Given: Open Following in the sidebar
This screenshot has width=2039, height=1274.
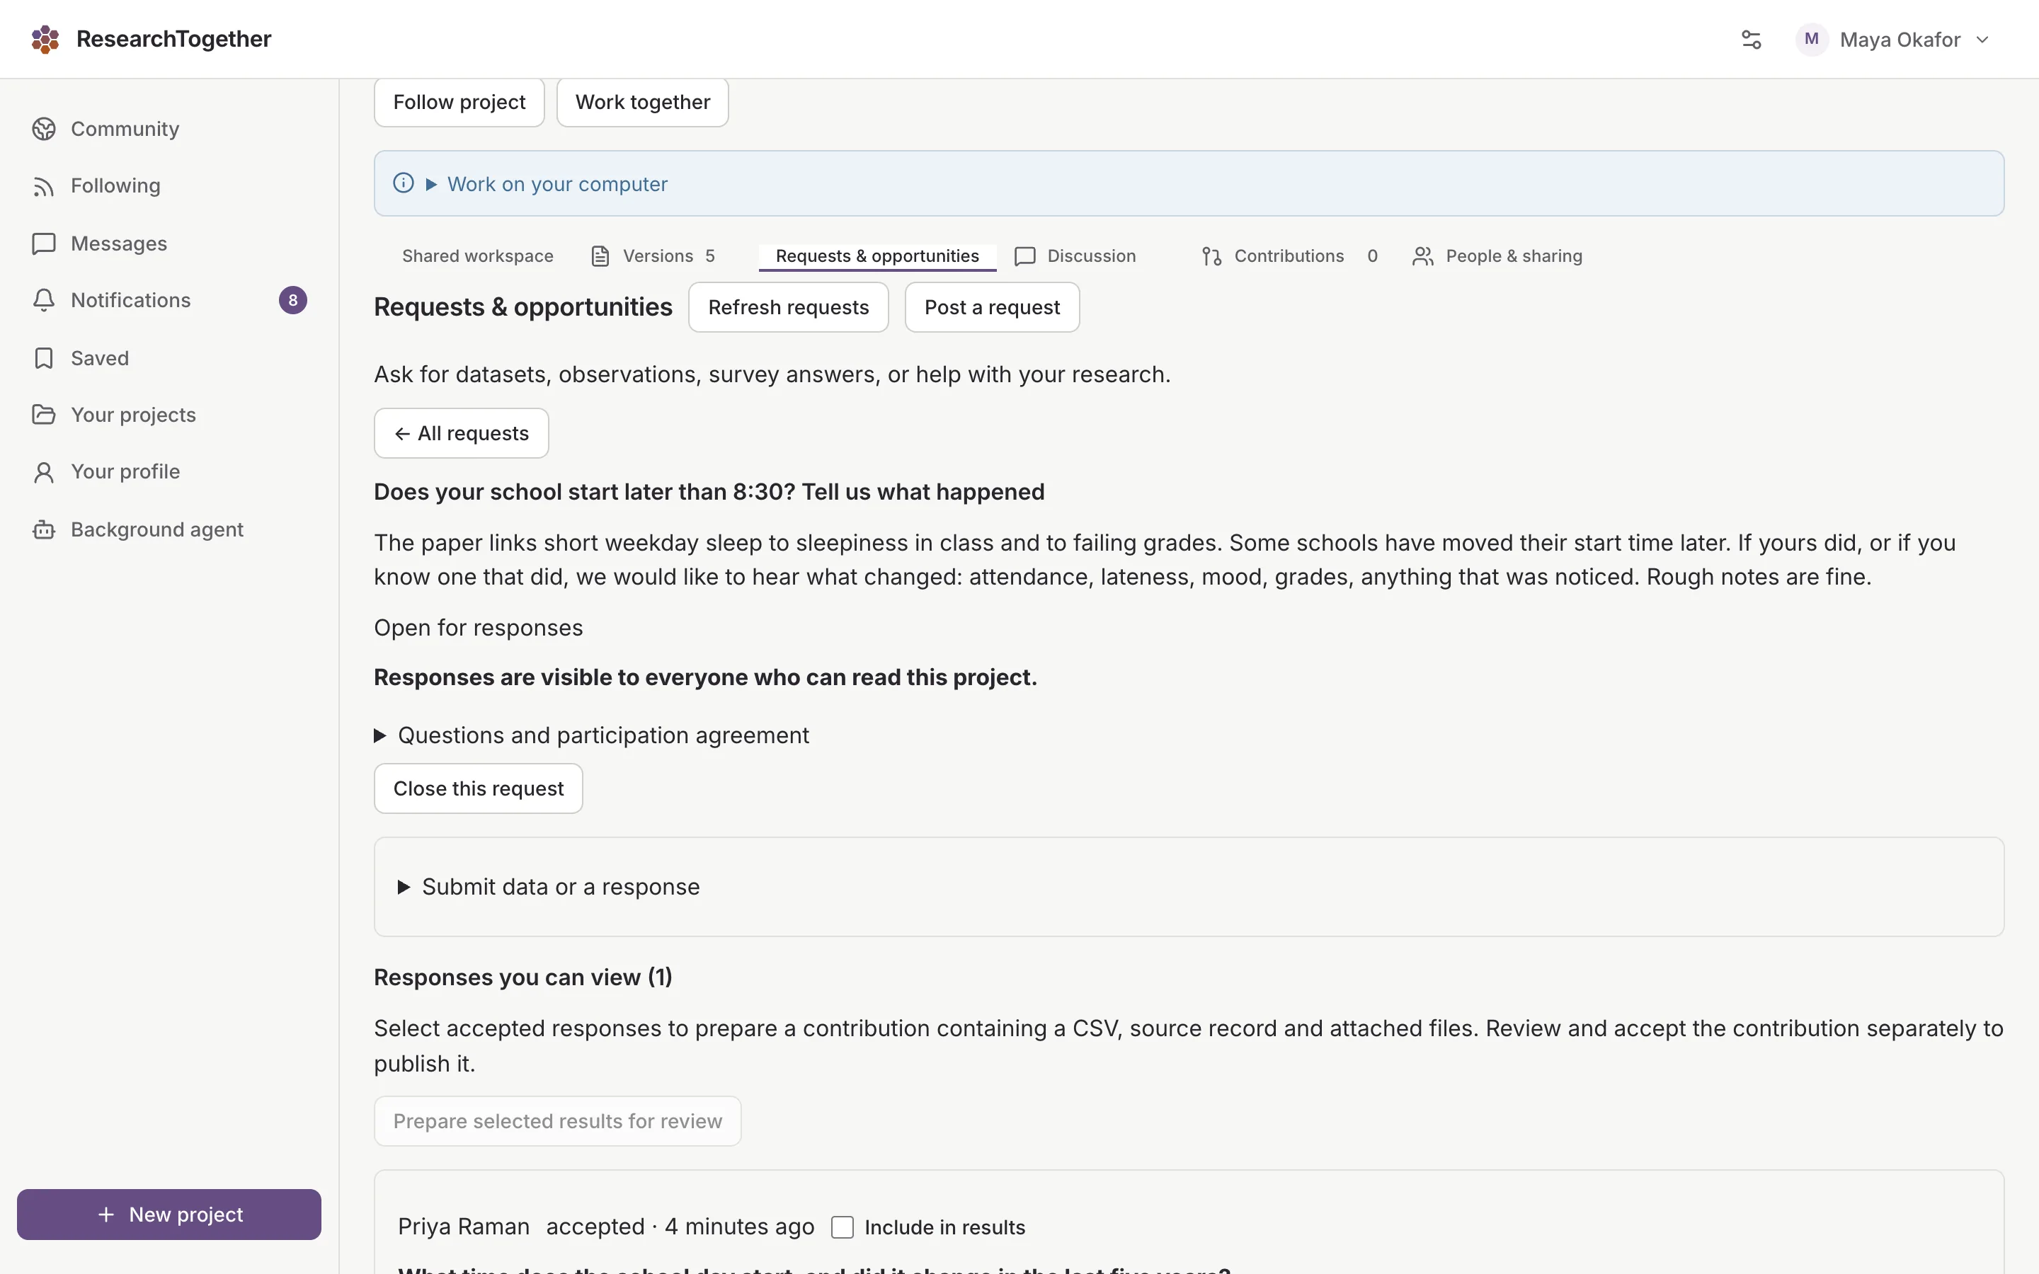Looking at the screenshot, I should point(169,186).
